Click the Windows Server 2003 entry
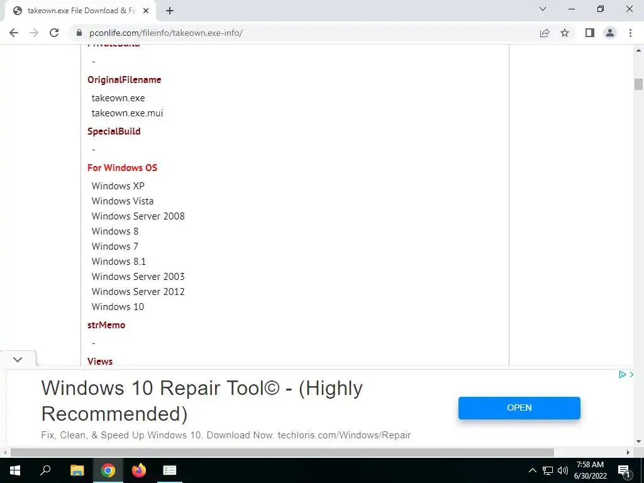 coord(138,277)
